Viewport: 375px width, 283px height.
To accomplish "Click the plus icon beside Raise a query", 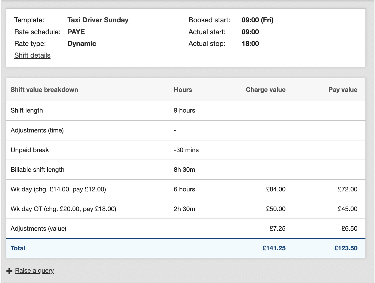I will point(9,271).
